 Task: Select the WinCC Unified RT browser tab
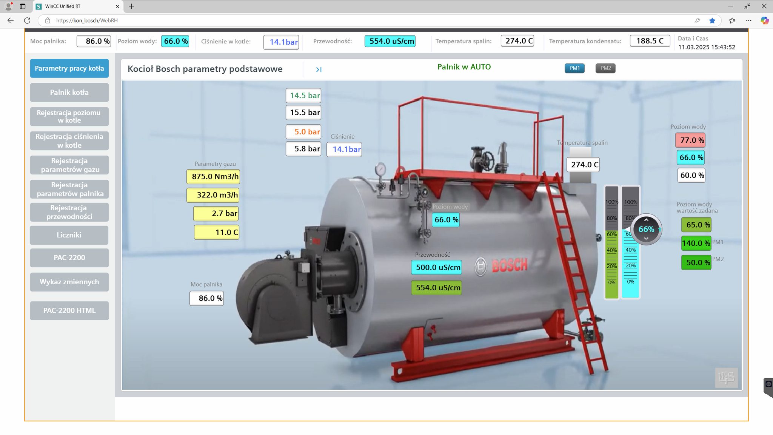tap(77, 6)
